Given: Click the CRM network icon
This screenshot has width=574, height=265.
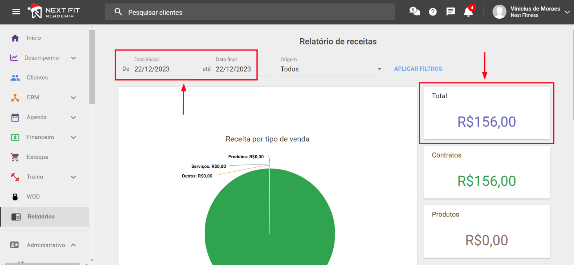Looking at the screenshot, I should tap(15, 97).
